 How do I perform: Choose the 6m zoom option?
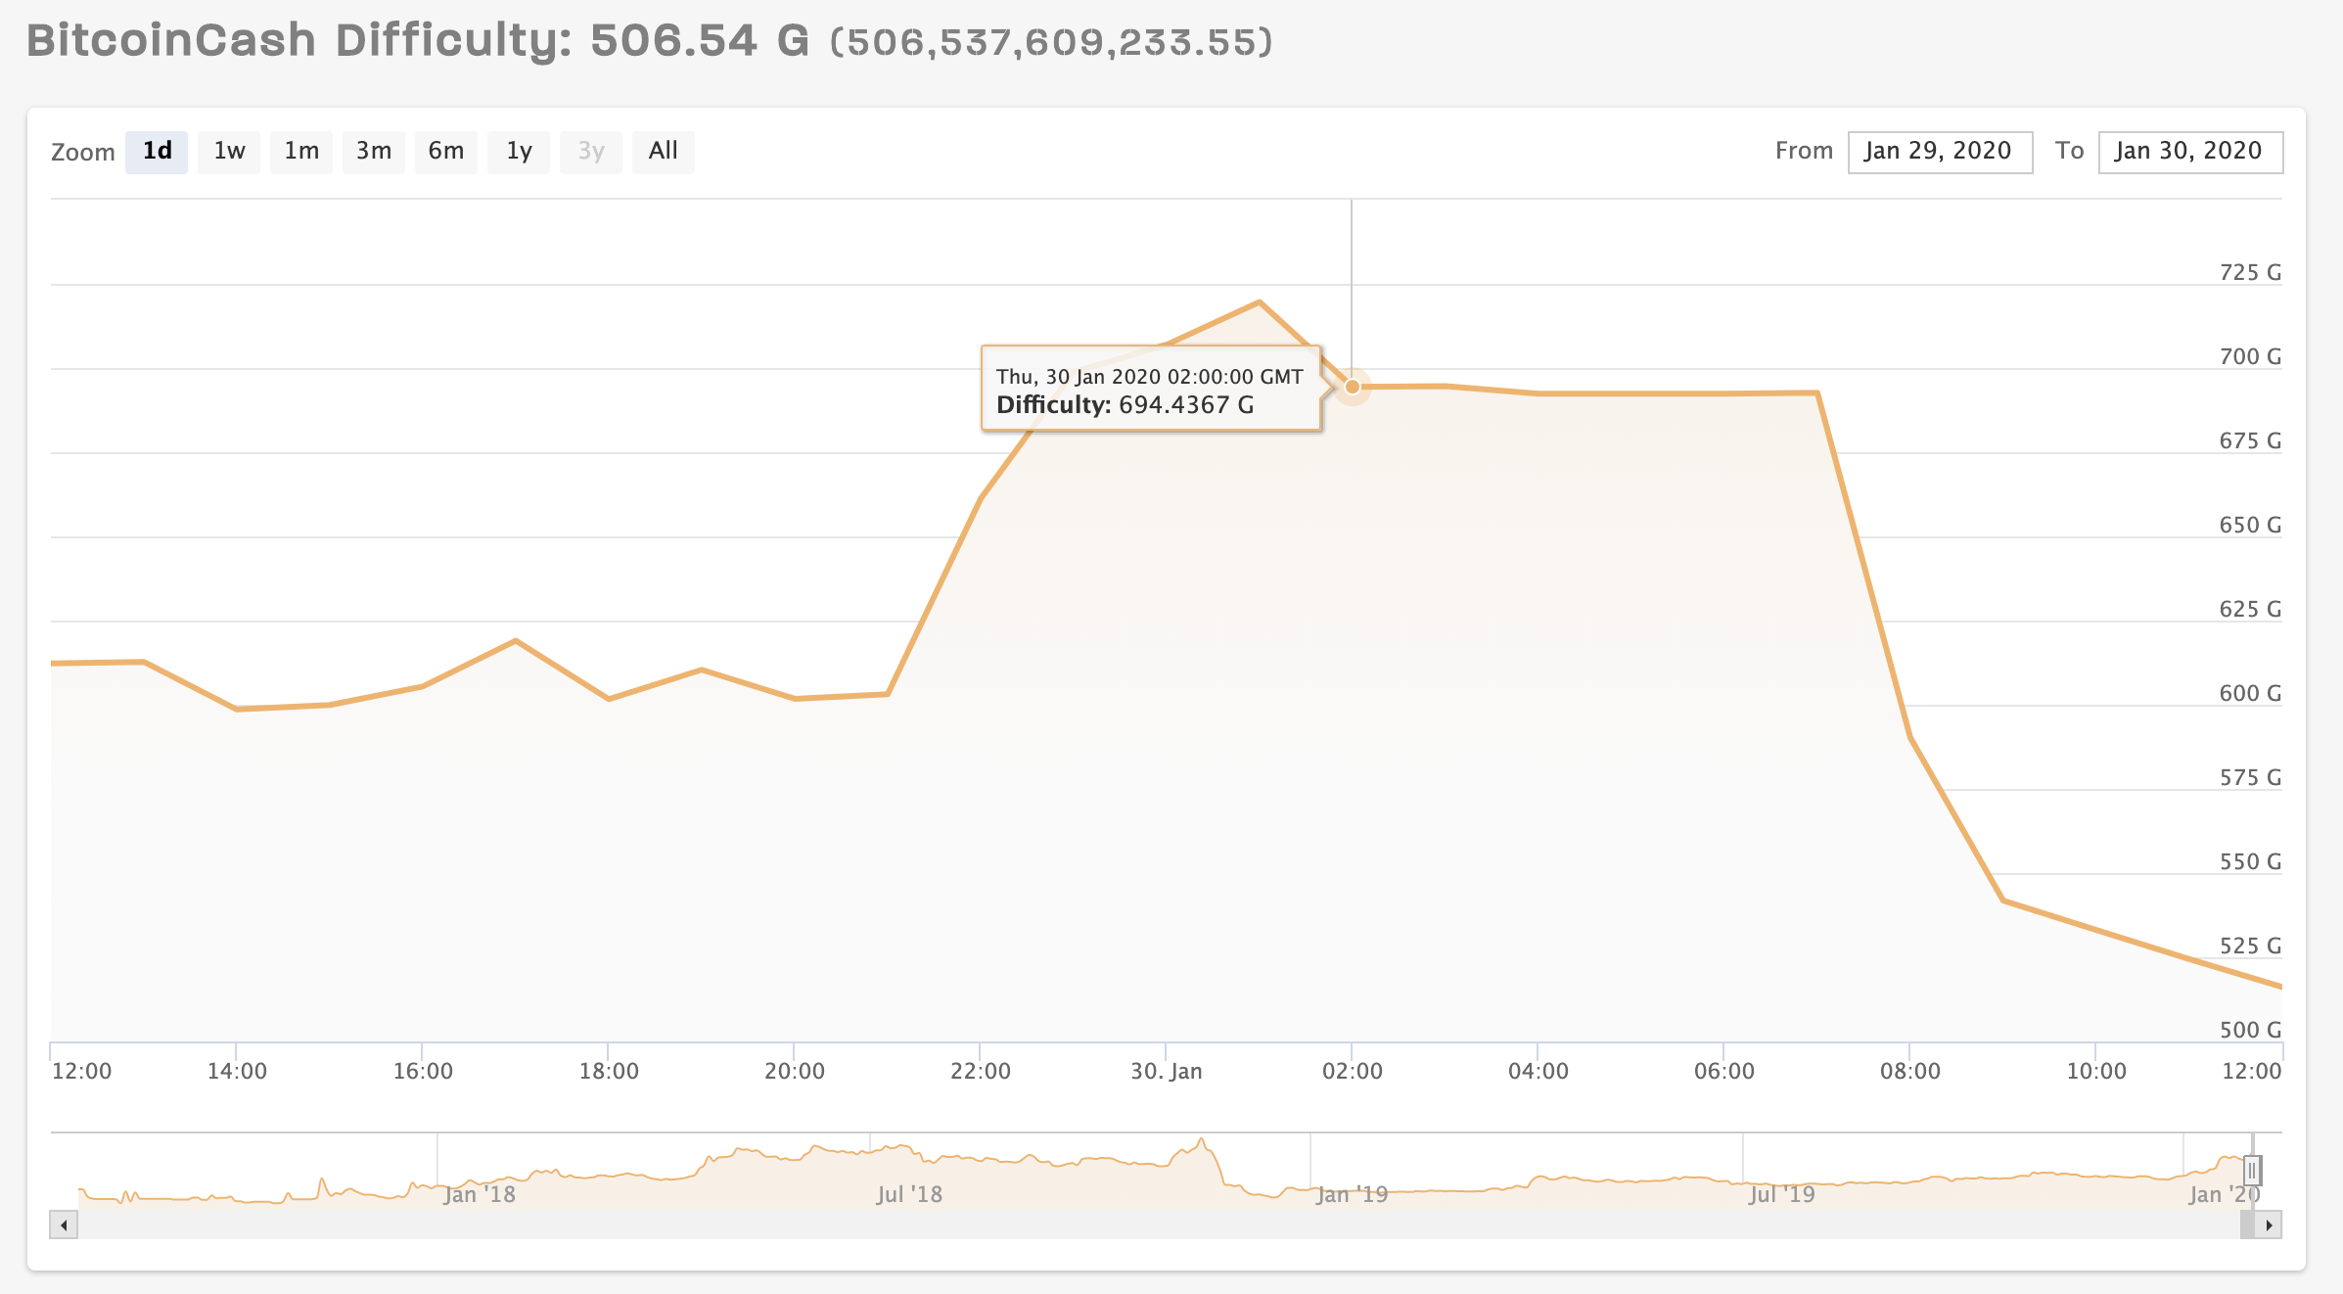[446, 152]
